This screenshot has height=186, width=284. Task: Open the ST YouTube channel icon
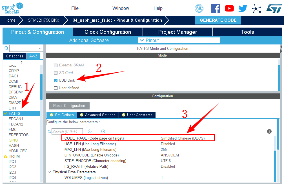point(229,8)
